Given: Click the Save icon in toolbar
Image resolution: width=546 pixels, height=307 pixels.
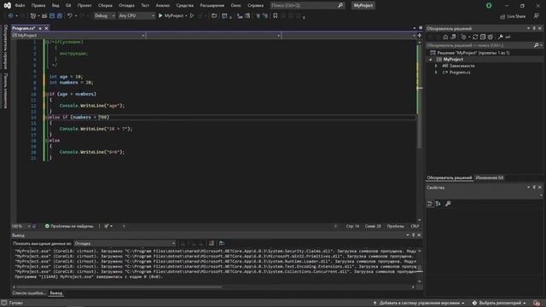Looking at the screenshot, I should (x=52, y=15).
